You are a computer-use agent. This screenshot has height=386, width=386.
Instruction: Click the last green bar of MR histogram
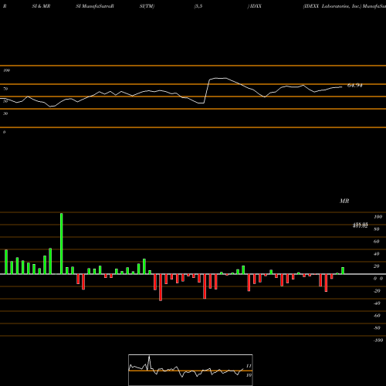coord(343,271)
